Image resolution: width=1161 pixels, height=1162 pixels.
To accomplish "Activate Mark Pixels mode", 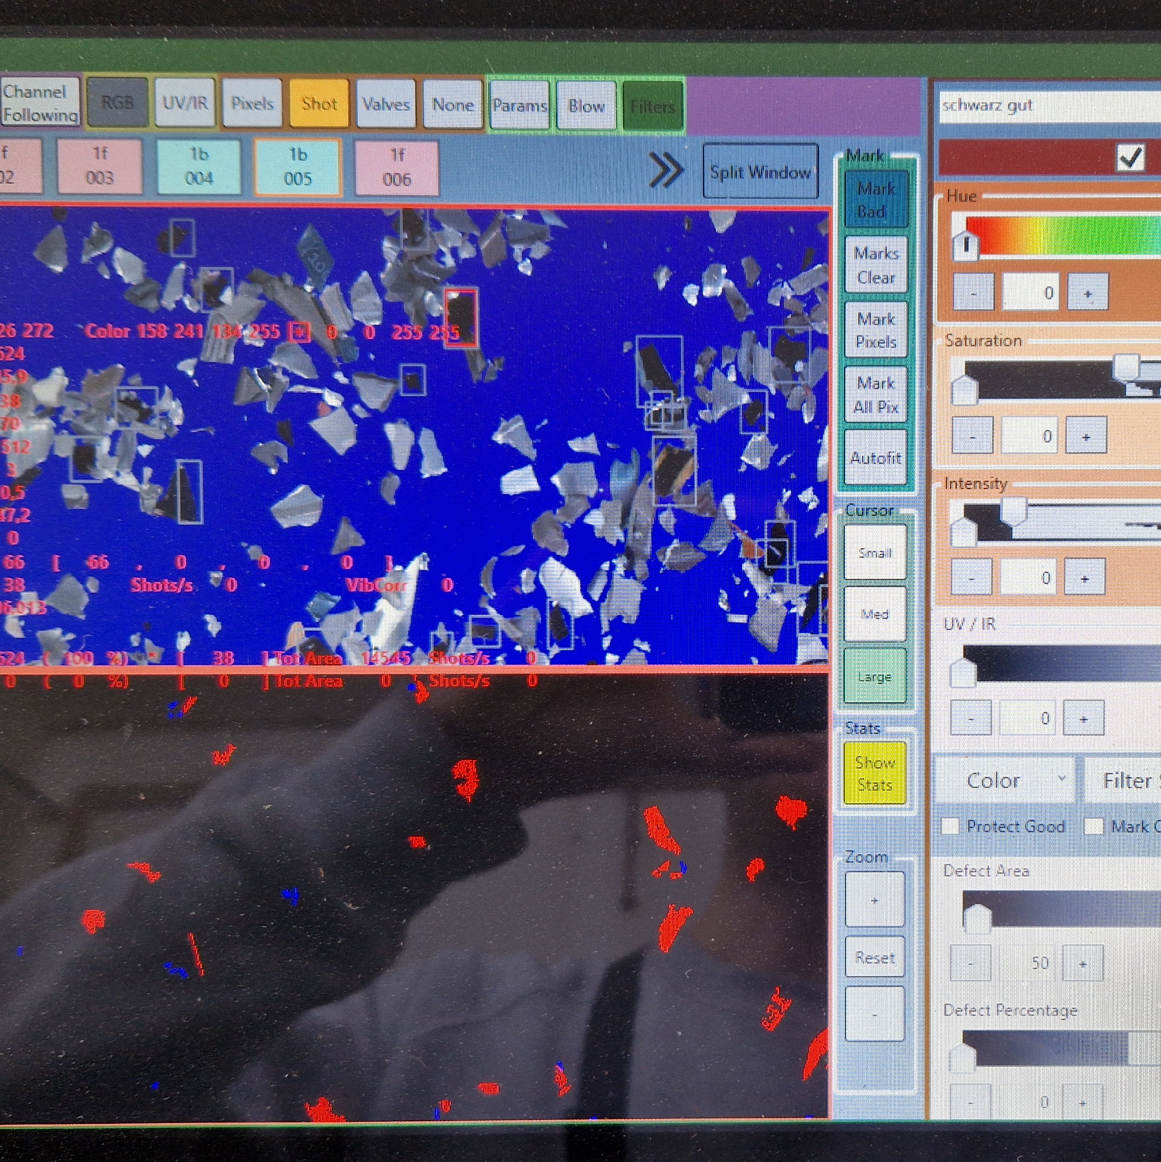I will [x=876, y=330].
